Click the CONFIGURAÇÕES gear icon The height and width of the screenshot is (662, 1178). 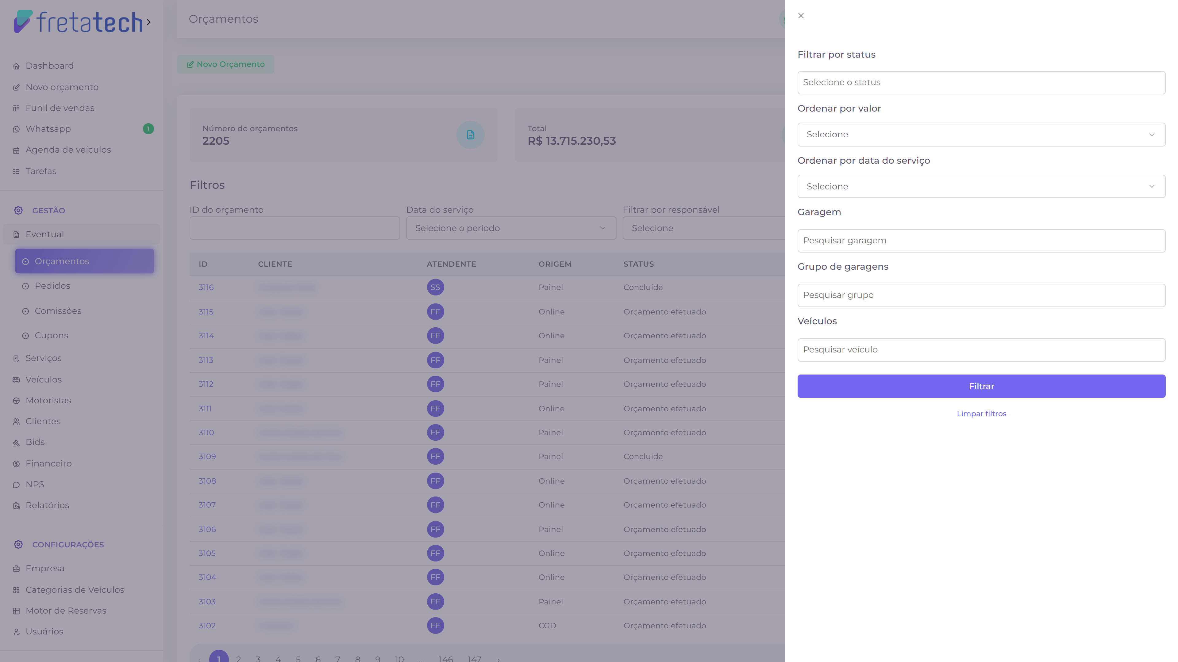(x=18, y=545)
